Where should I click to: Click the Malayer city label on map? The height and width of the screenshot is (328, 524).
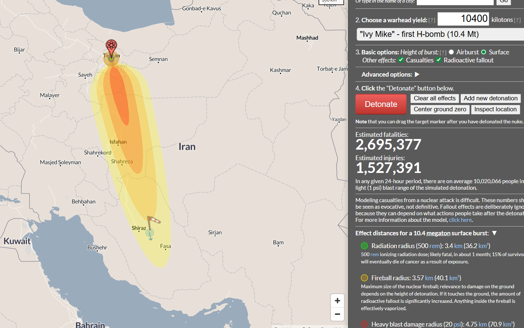[50, 95]
